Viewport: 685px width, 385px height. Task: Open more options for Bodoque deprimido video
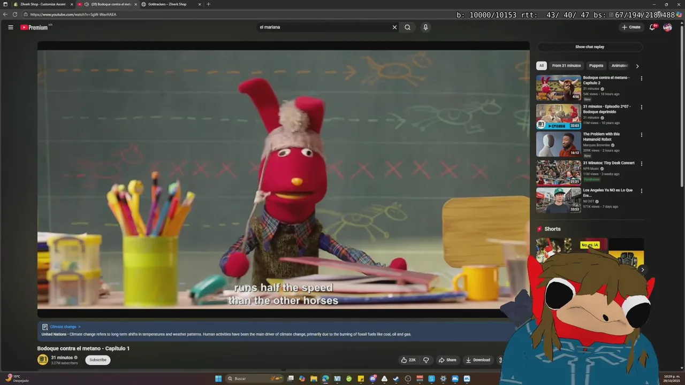[641, 107]
